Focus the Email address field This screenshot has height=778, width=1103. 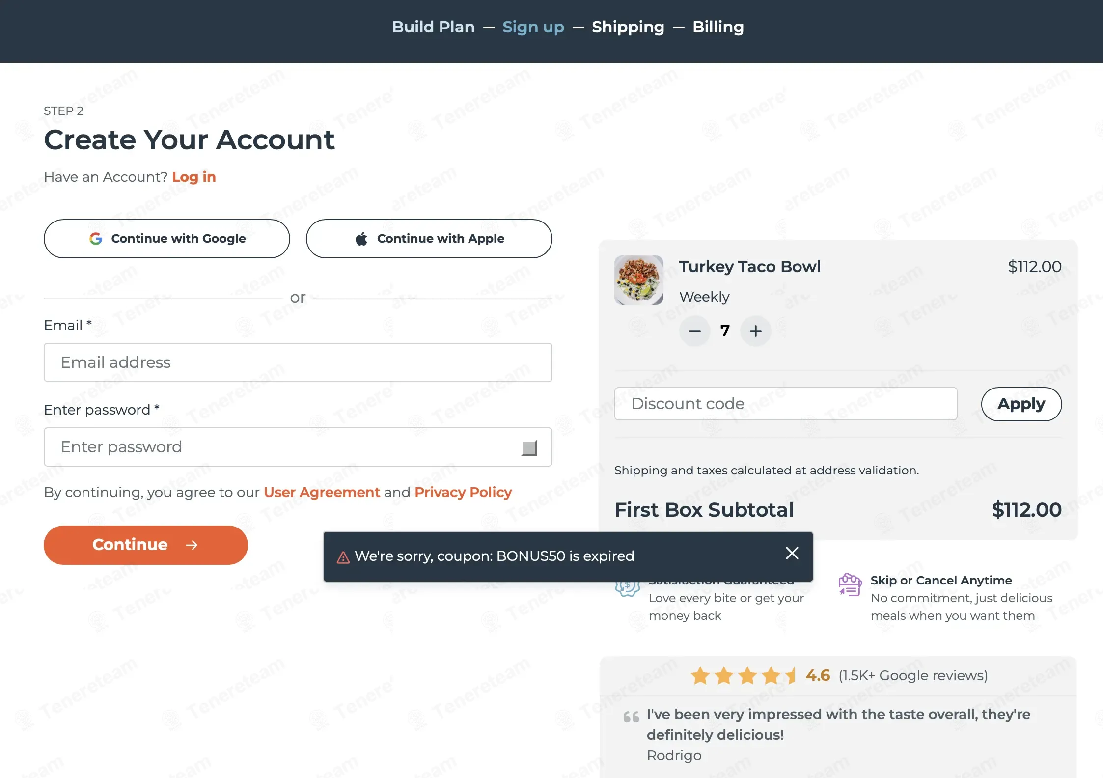298,362
